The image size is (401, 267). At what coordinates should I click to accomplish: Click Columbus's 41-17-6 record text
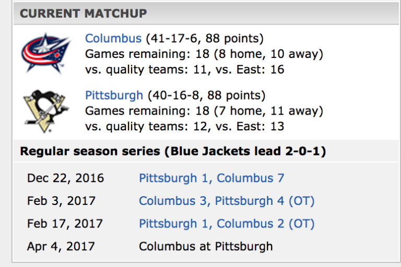(205, 39)
